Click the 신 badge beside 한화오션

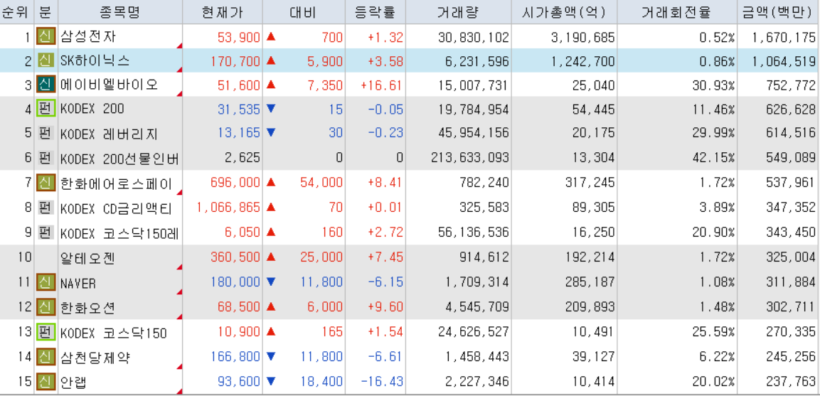click(46, 306)
